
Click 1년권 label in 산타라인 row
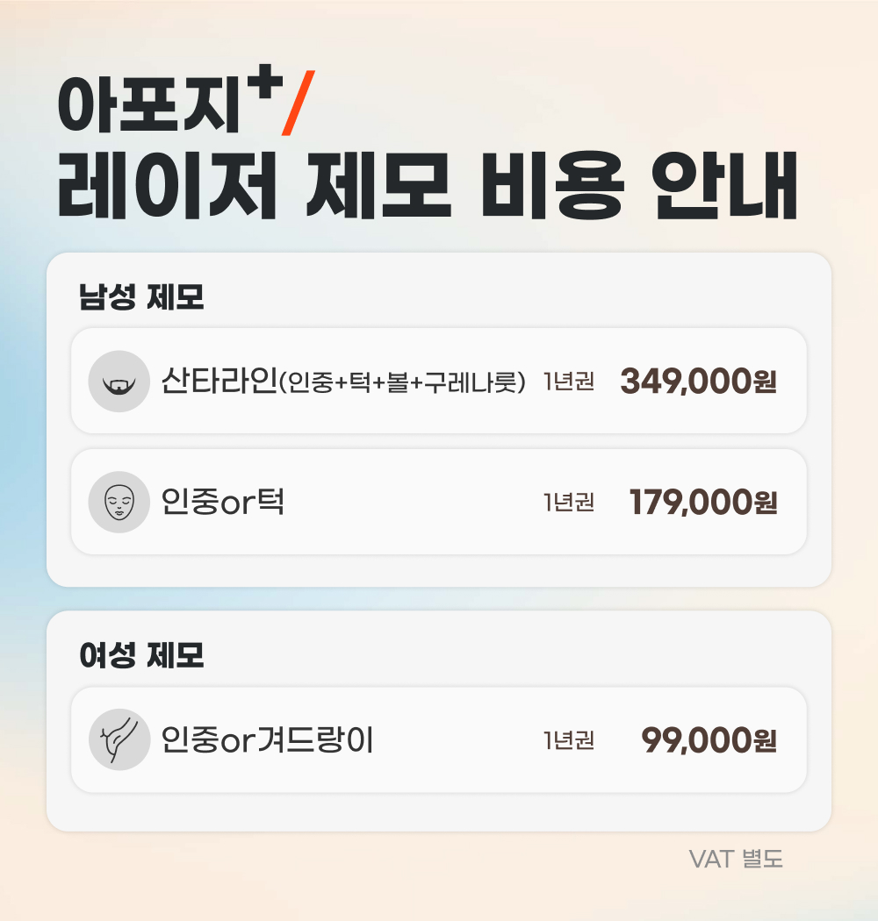569,382
